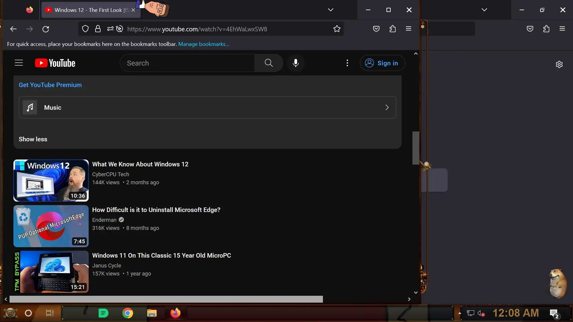
Task: Bookmark this page with star icon
Action: point(337,29)
